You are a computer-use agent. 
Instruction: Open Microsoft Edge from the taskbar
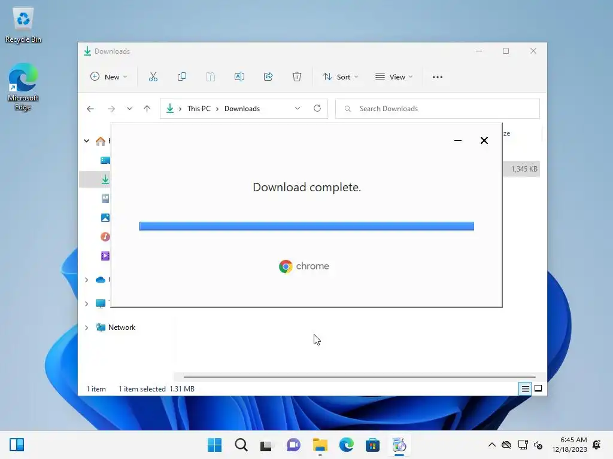[x=346, y=445]
